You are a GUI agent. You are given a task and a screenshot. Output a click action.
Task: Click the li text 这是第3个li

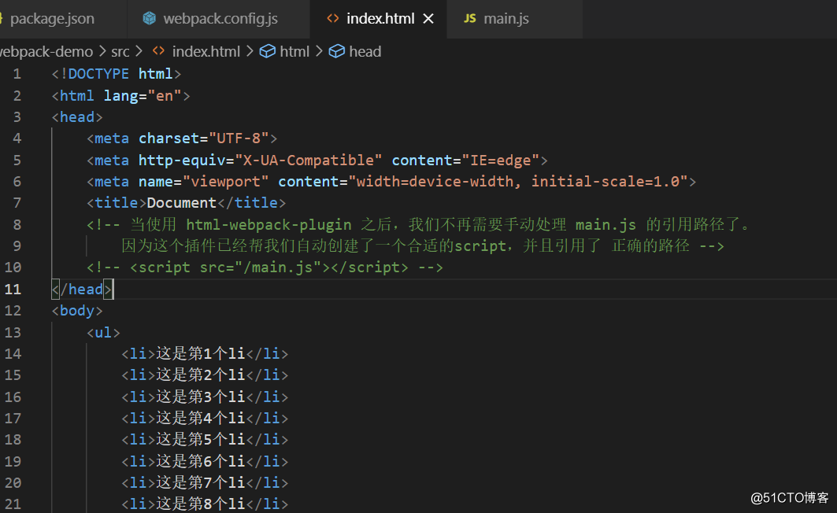point(200,397)
